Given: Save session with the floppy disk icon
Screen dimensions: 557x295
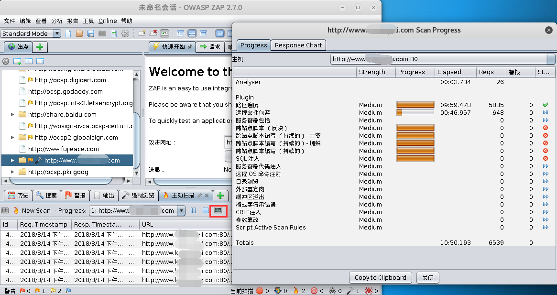Looking at the screenshot, I should pyautogui.click(x=90, y=33).
